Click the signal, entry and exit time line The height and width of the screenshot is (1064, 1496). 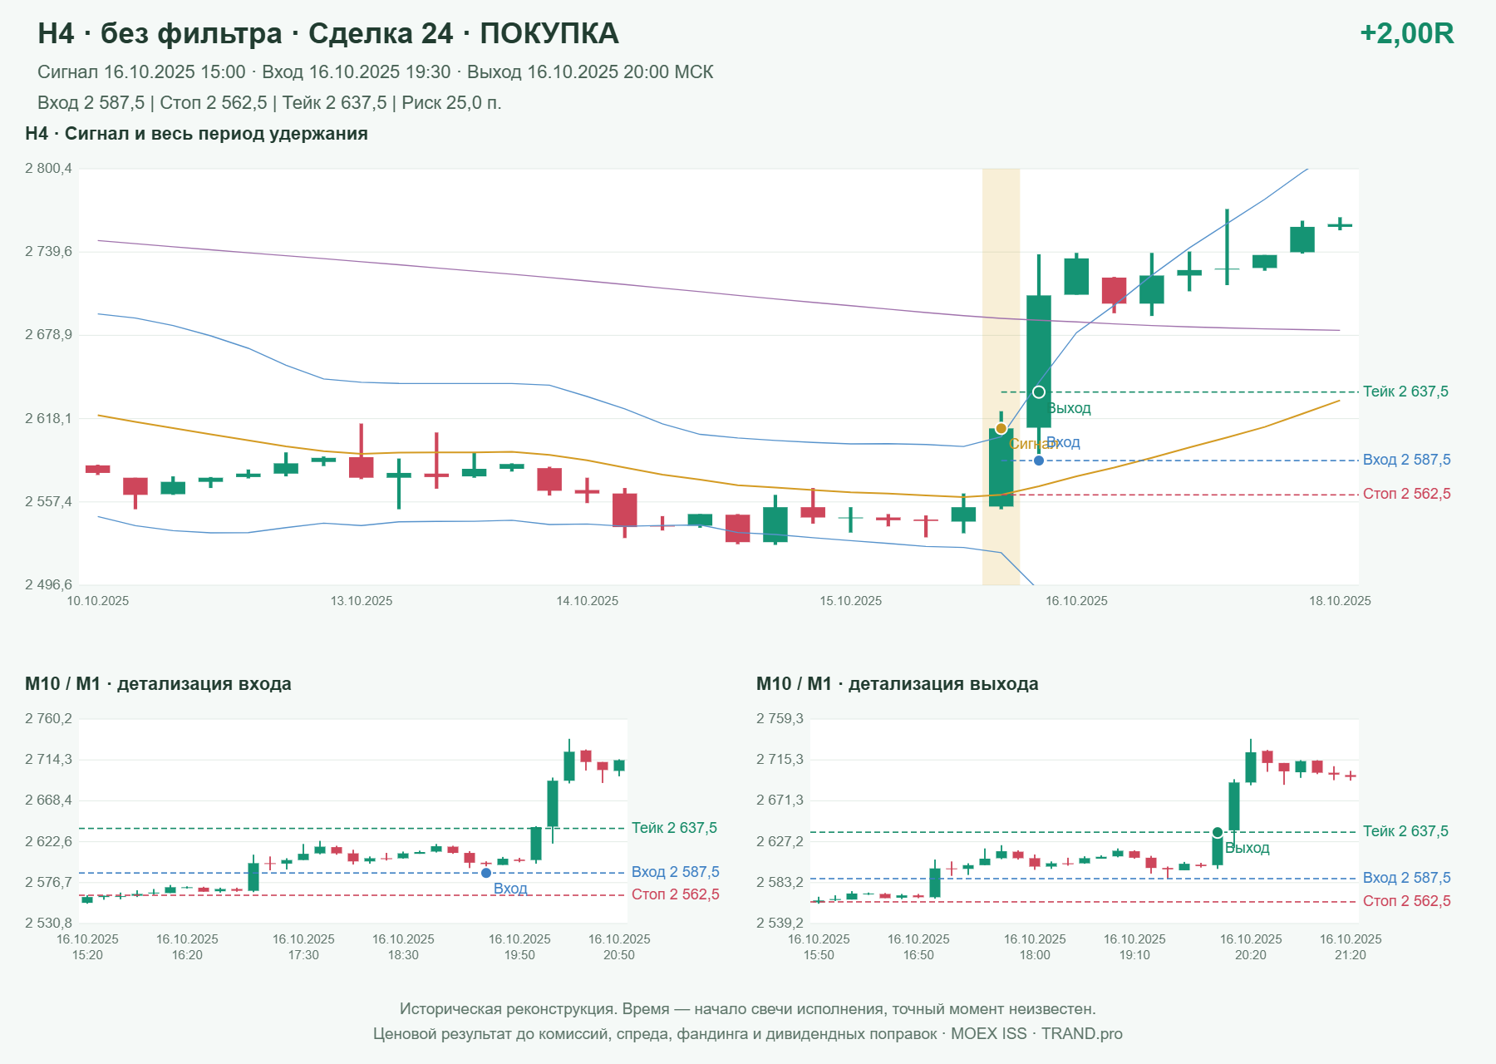click(x=376, y=72)
